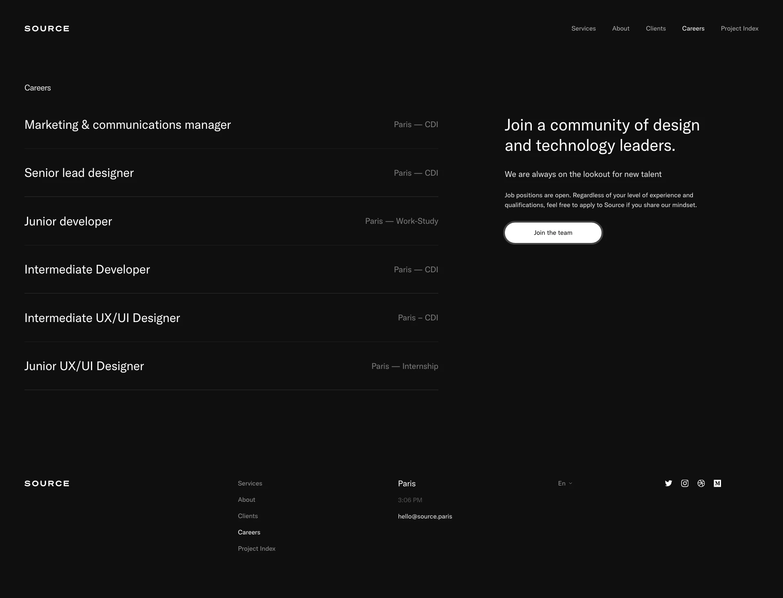
Task: Open the Marketing & communications manager posting
Action: coord(128,125)
